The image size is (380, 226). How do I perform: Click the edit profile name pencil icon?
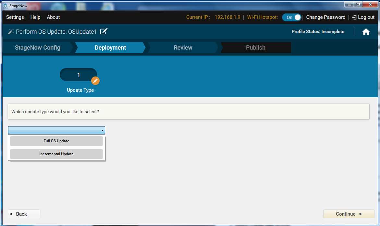[104, 31]
